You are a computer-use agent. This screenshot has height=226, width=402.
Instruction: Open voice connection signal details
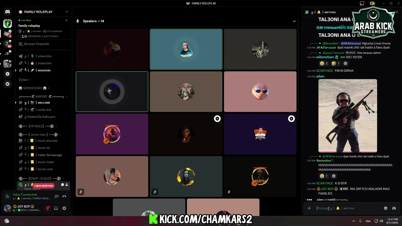point(7,196)
